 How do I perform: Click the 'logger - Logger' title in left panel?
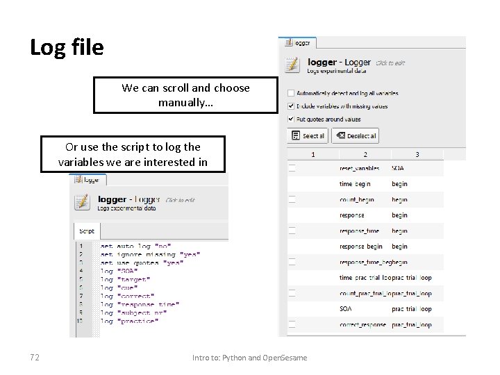[129, 199]
